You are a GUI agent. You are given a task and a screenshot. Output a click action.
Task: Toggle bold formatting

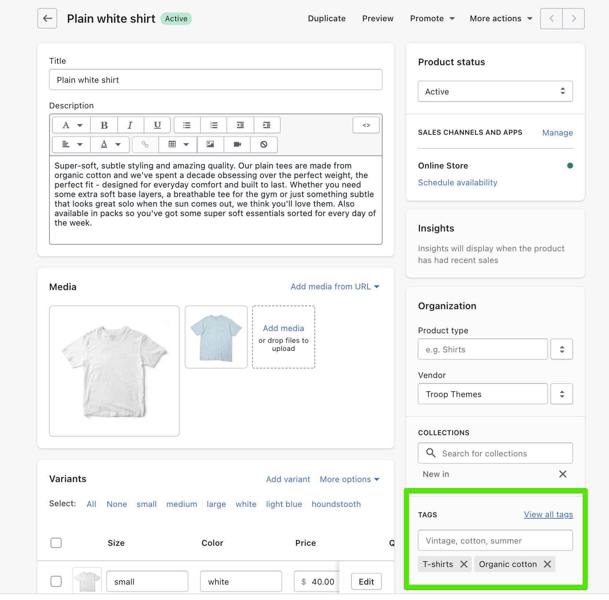pyautogui.click(x=104, y=125)
